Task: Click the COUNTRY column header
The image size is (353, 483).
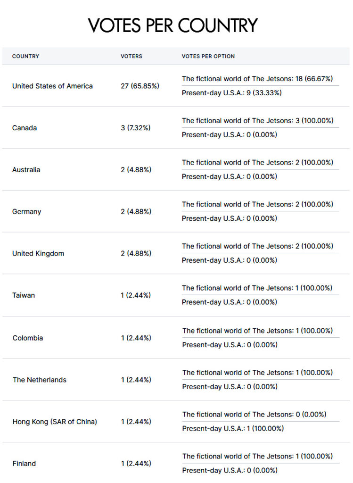Action: pos(25,56)
